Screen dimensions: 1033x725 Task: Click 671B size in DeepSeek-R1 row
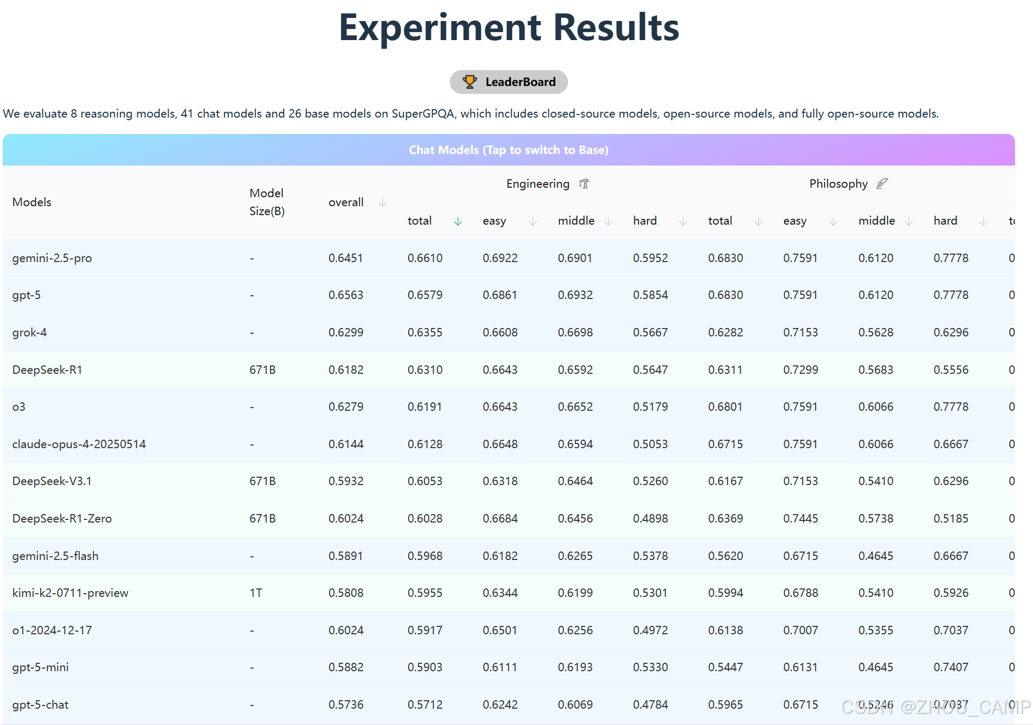263,370
